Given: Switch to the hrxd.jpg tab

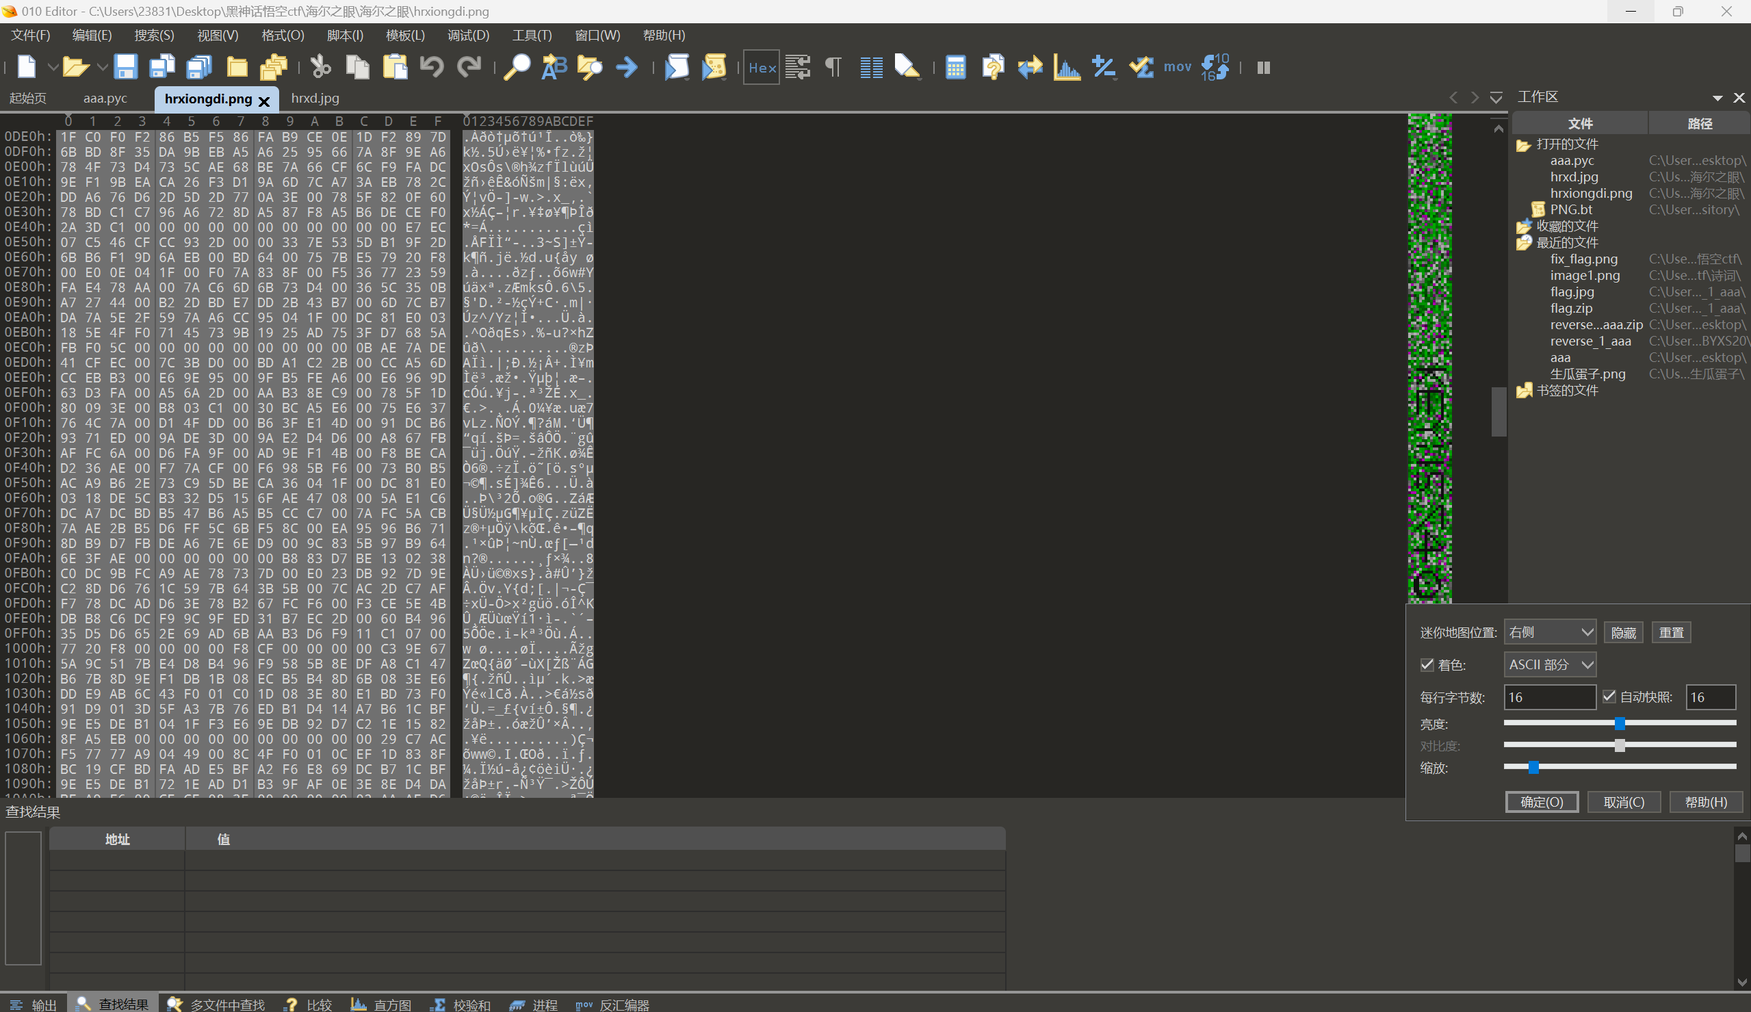Looking at the screenshot, I should (315, 98).
